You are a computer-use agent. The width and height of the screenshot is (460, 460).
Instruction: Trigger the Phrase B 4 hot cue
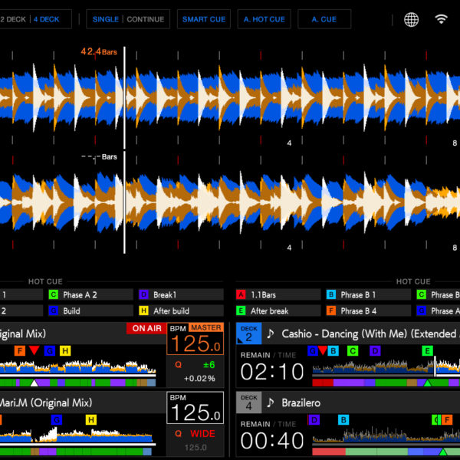[x=369, y=310]
